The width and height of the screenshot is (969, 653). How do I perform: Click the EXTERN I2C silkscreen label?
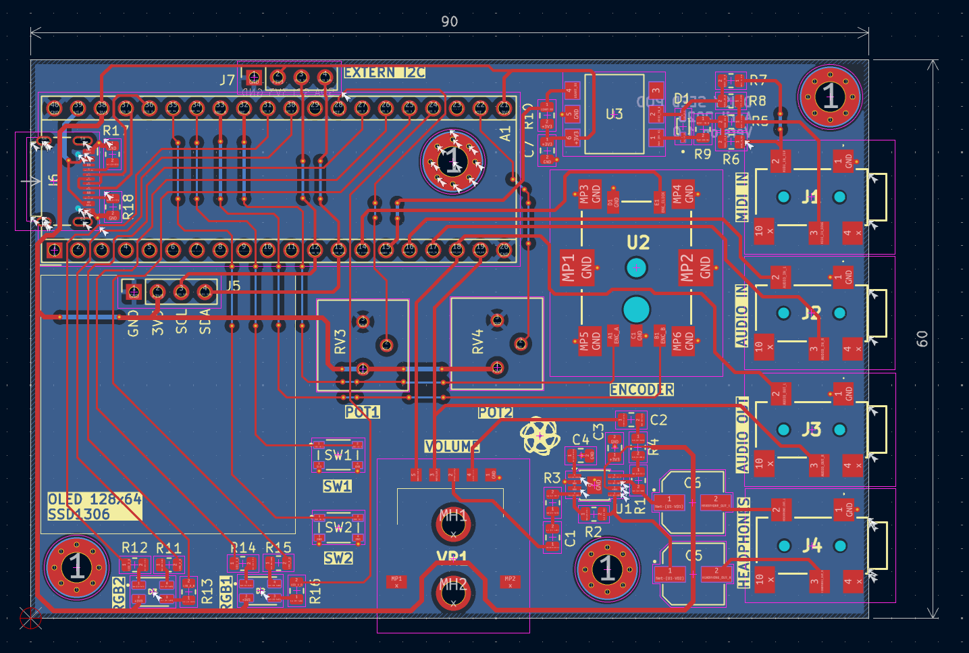[385, 72]
